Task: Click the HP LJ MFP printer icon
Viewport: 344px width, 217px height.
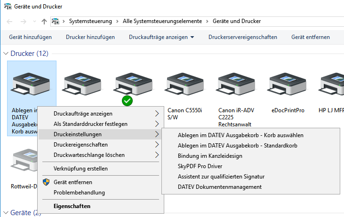Action: point(332,85)
